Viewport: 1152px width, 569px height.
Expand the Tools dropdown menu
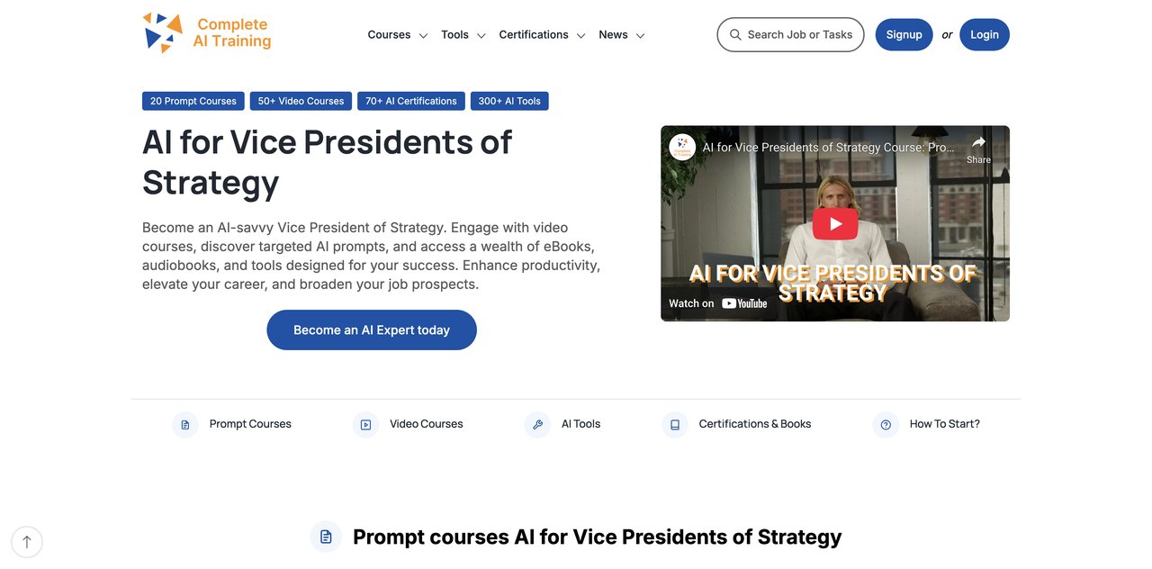click(463, 35)
